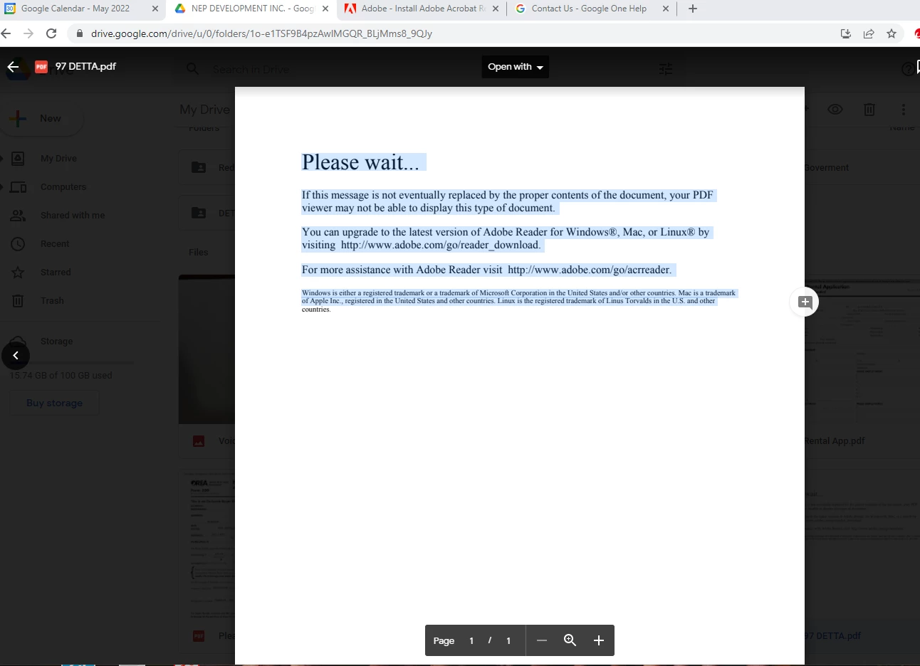Click the page number field
This screenshot has width=920, height=666.
471,640
